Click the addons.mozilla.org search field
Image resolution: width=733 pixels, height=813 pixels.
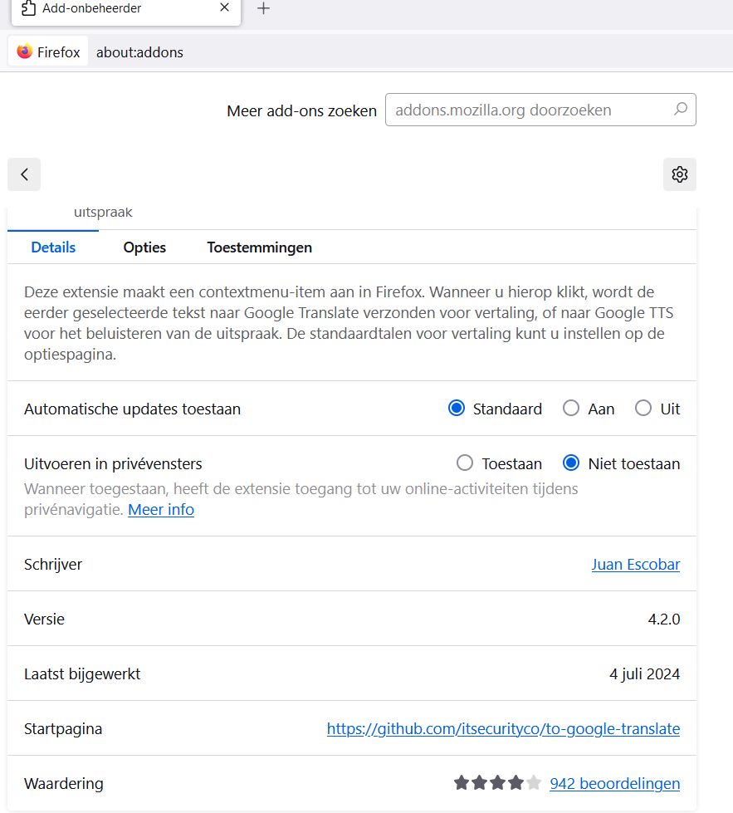pyautogui.click(x=527, y=110)
